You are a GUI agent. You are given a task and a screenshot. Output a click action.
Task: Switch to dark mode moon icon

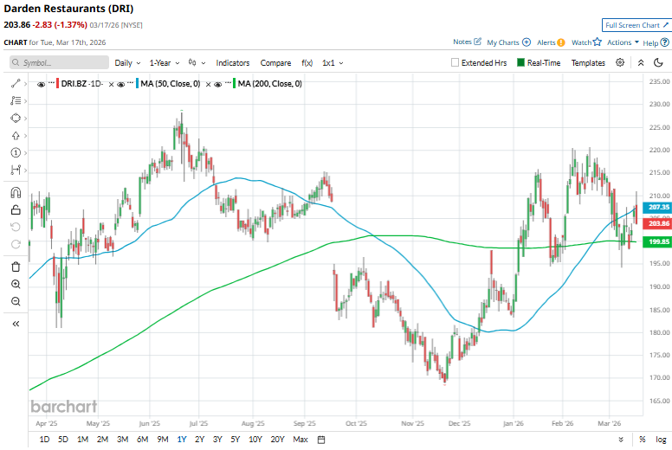660,63
